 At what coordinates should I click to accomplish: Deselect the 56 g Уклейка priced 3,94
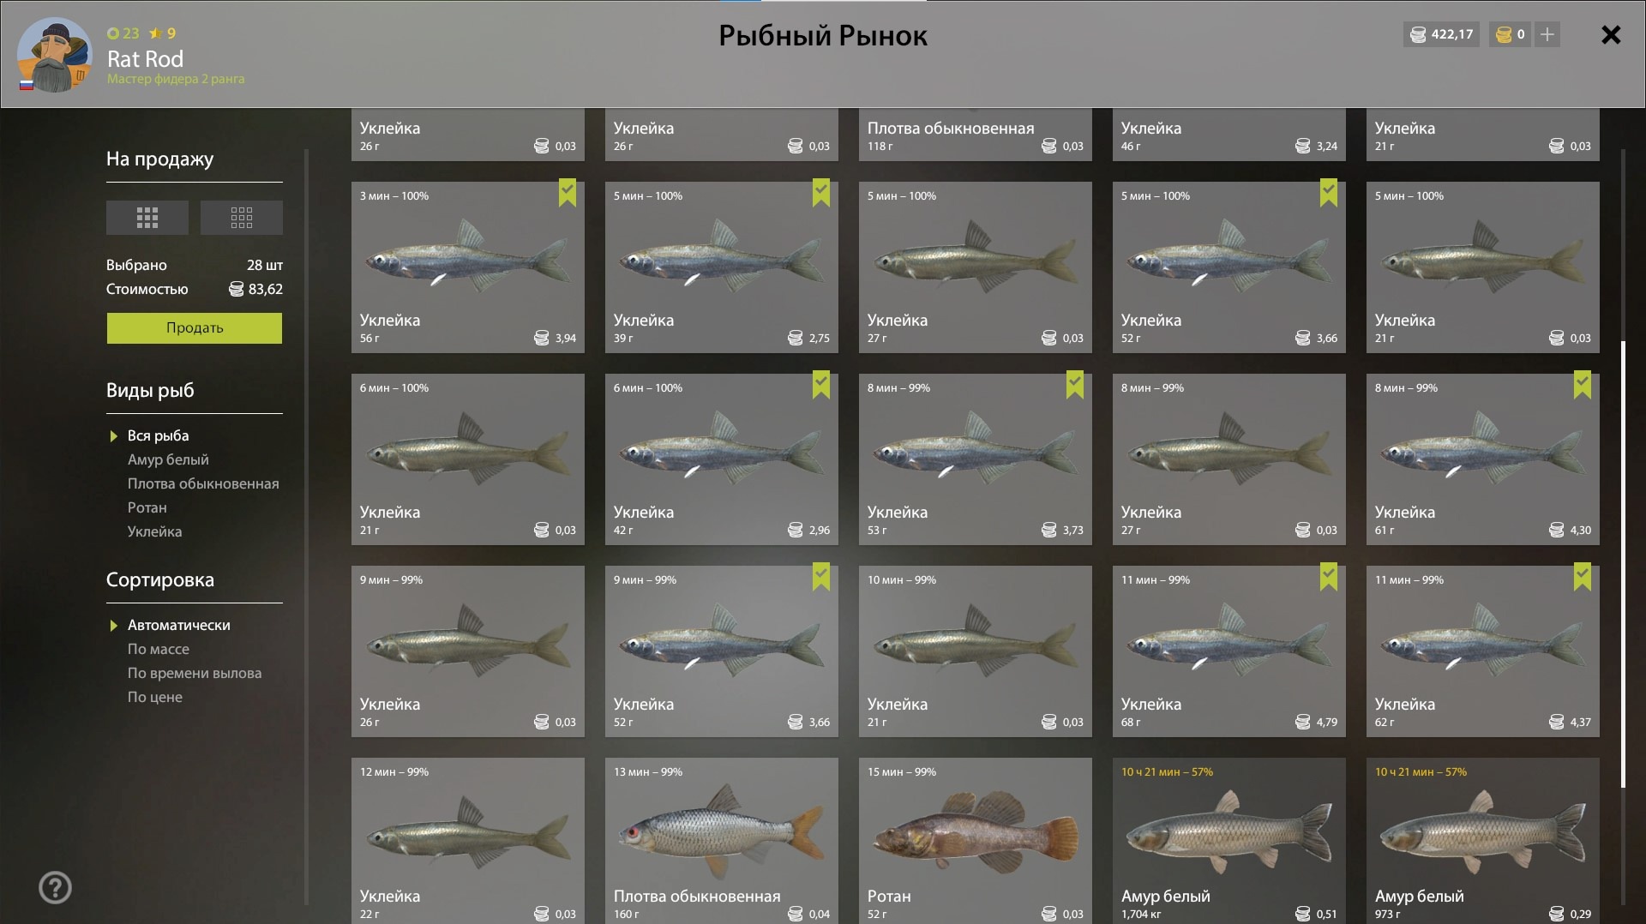click(x=467, y=267)
